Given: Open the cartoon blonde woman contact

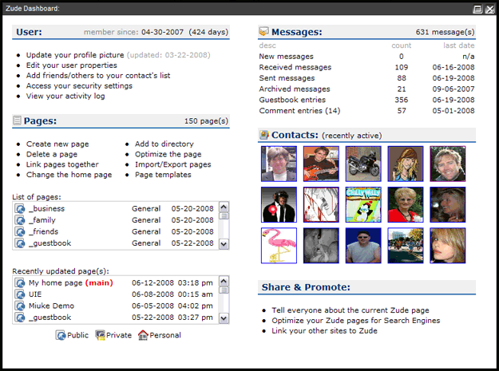Looking at the screenshot, I should pos(406,164).
